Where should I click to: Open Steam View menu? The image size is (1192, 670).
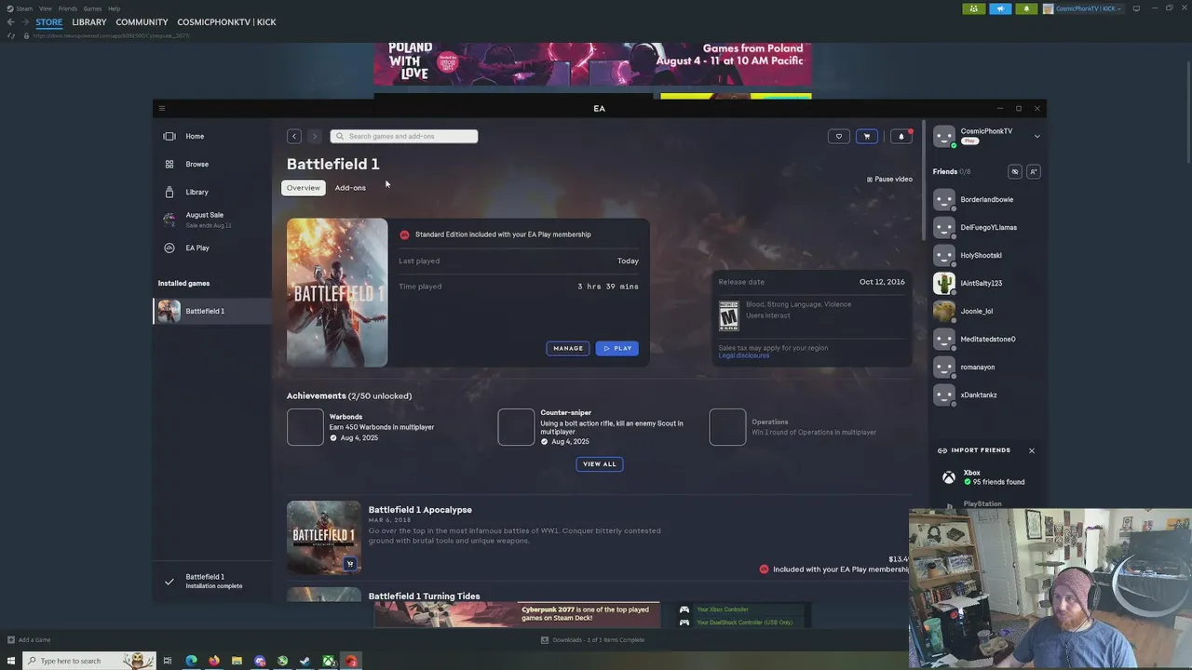[45, 8]
